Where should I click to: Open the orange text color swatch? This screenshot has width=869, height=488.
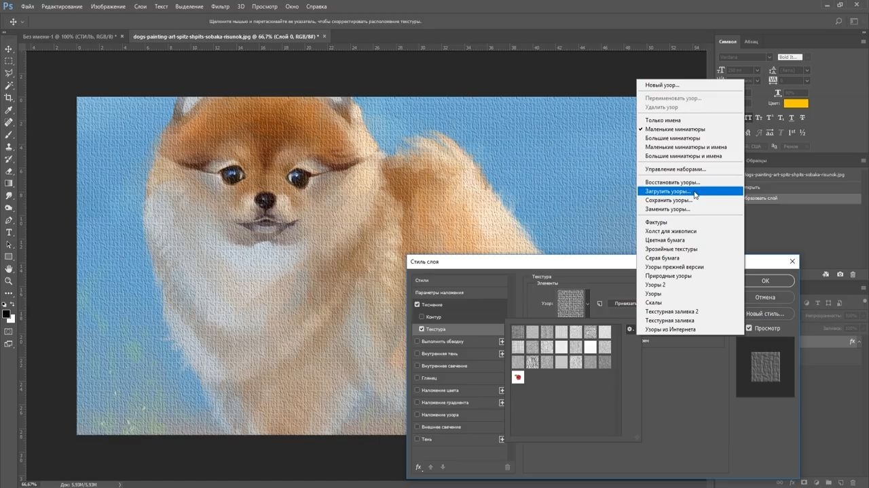tap(796, 104)
